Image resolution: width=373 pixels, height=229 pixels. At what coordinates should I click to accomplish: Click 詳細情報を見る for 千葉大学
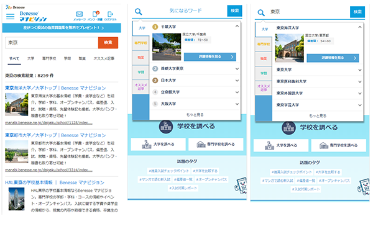click(x=210, y=56)
